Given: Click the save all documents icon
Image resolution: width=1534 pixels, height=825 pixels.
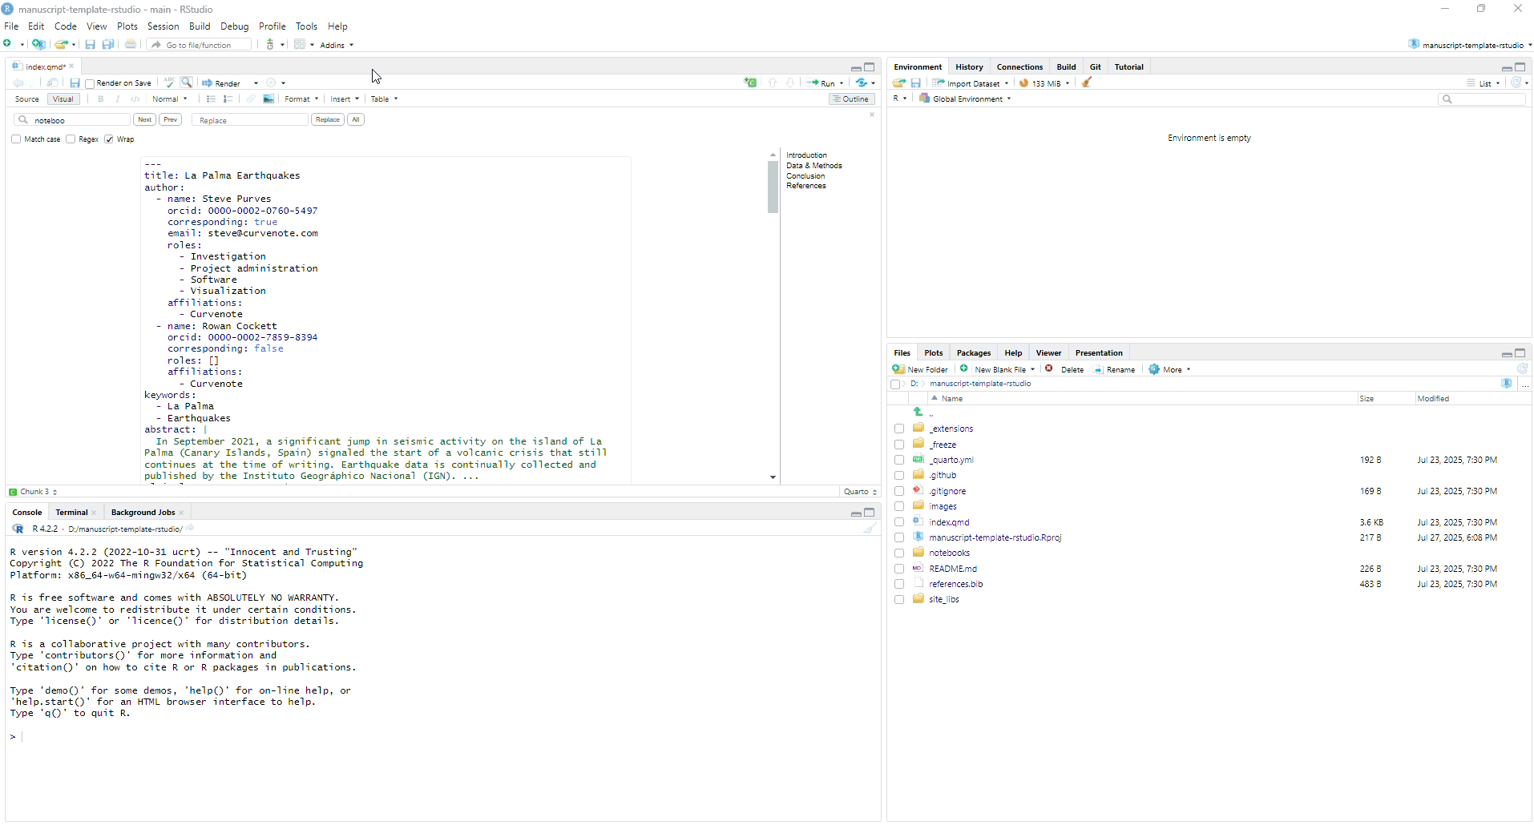Looking at the screenshot, I should (x=107, y=45).
